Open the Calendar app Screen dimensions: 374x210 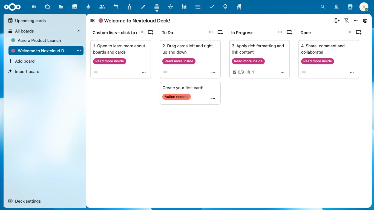point(116,7)
